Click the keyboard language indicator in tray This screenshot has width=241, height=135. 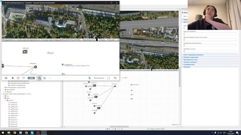pos(224,133)
